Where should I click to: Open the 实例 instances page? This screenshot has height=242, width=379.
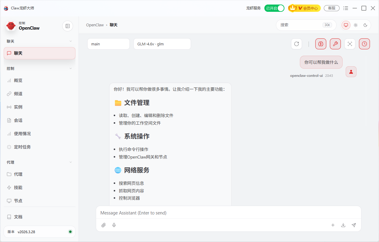pos(39,107)
